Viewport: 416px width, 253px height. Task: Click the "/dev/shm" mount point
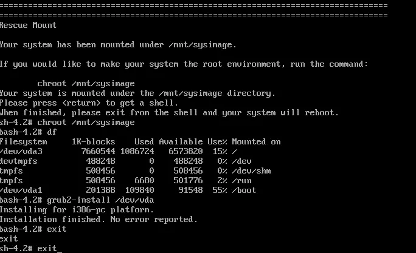coord(251,171)
